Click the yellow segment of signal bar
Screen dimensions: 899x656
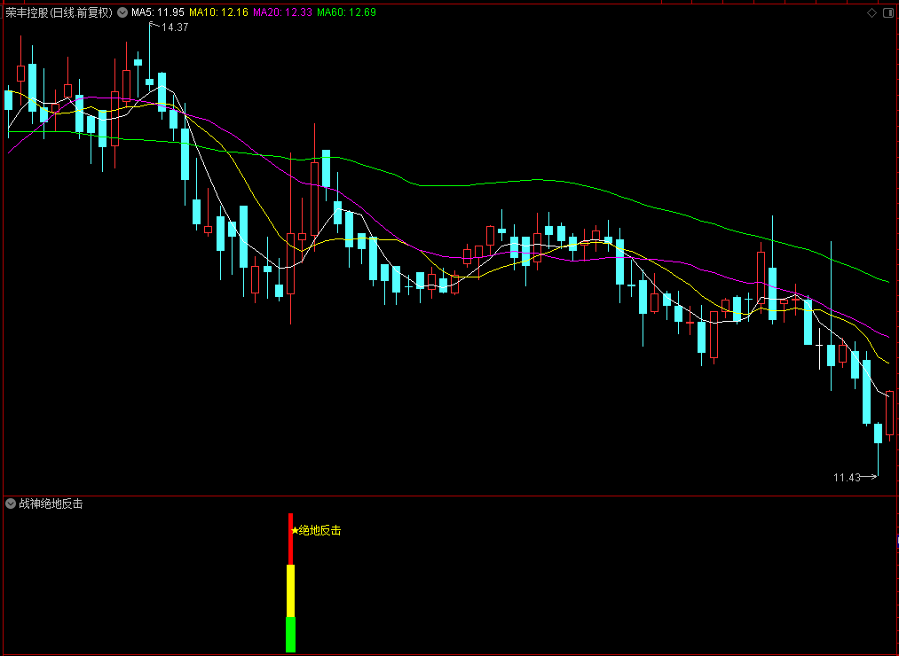coord(291,590)
